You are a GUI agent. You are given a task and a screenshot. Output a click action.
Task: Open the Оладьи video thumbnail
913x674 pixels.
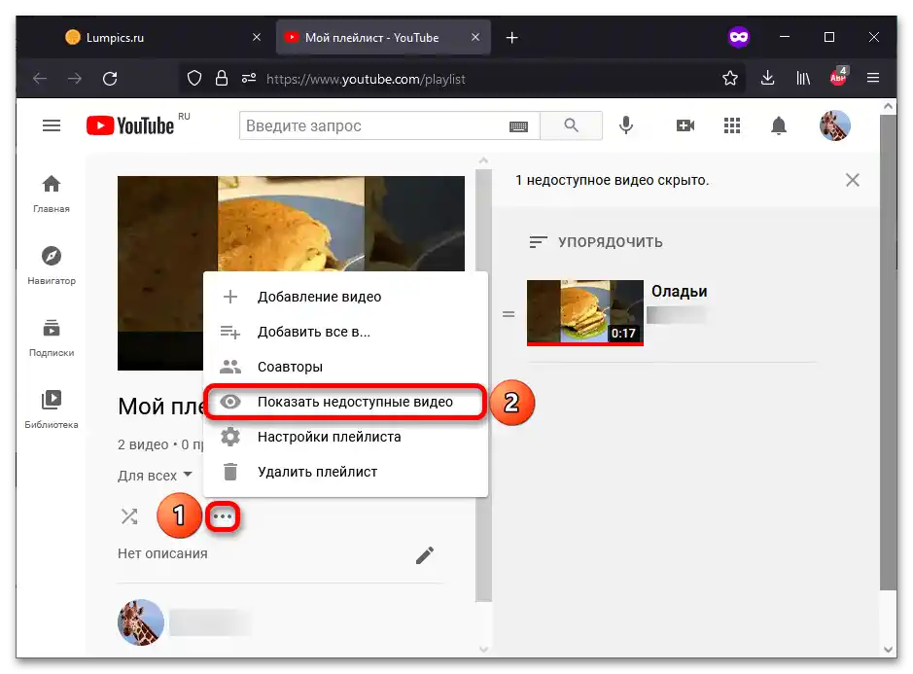tap(585, 313)
